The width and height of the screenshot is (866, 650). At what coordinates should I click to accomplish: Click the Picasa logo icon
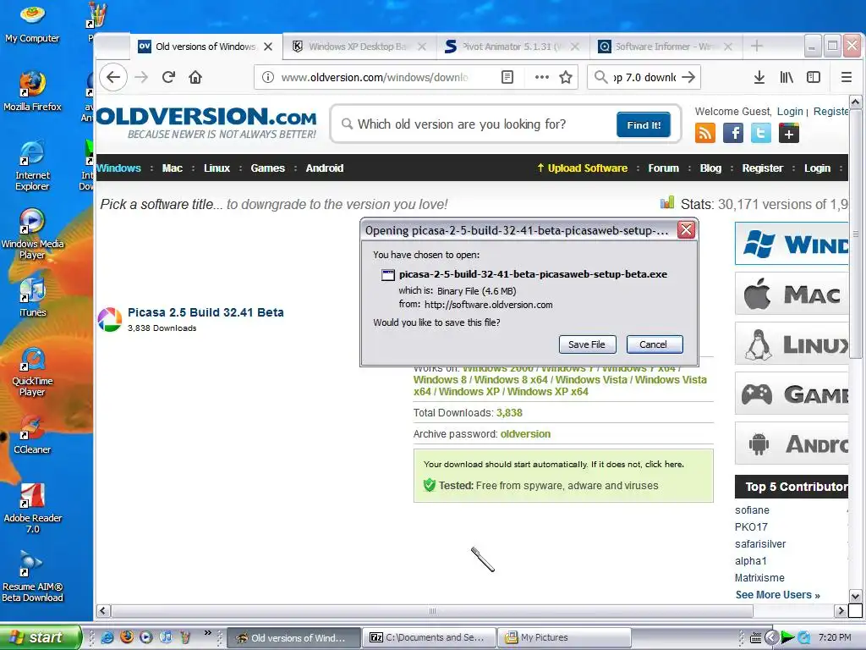pyautogui.click(x=110, y=319)
